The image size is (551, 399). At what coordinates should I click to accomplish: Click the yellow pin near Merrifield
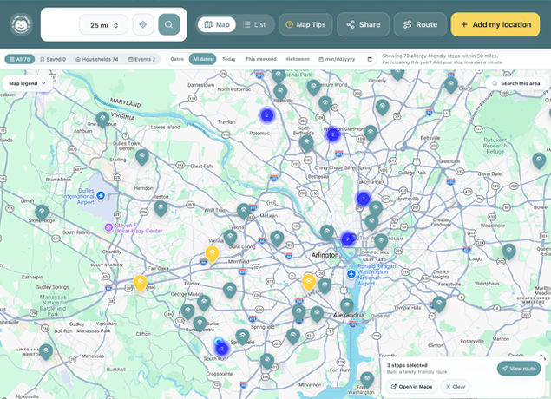213,254
